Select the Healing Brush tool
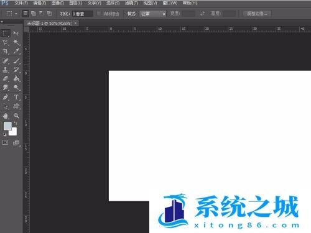 [6, 61]
